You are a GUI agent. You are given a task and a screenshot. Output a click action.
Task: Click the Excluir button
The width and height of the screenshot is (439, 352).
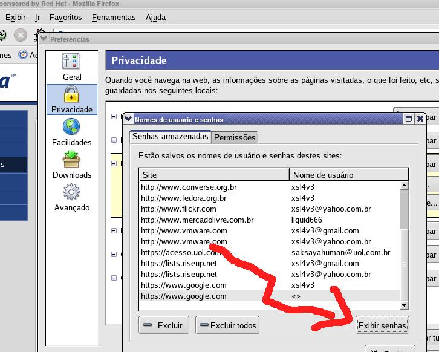coord(164,325)
